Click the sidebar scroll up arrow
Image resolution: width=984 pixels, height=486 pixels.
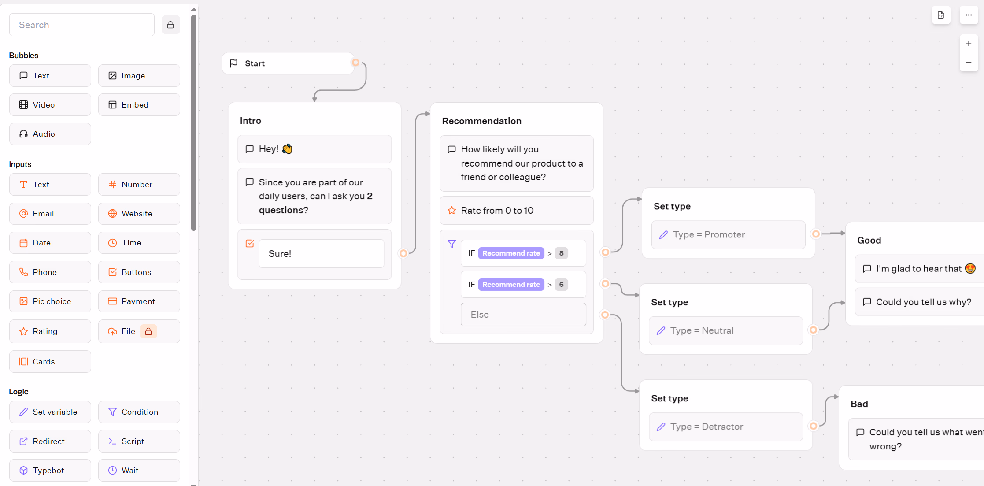click(x=194, y=9)
